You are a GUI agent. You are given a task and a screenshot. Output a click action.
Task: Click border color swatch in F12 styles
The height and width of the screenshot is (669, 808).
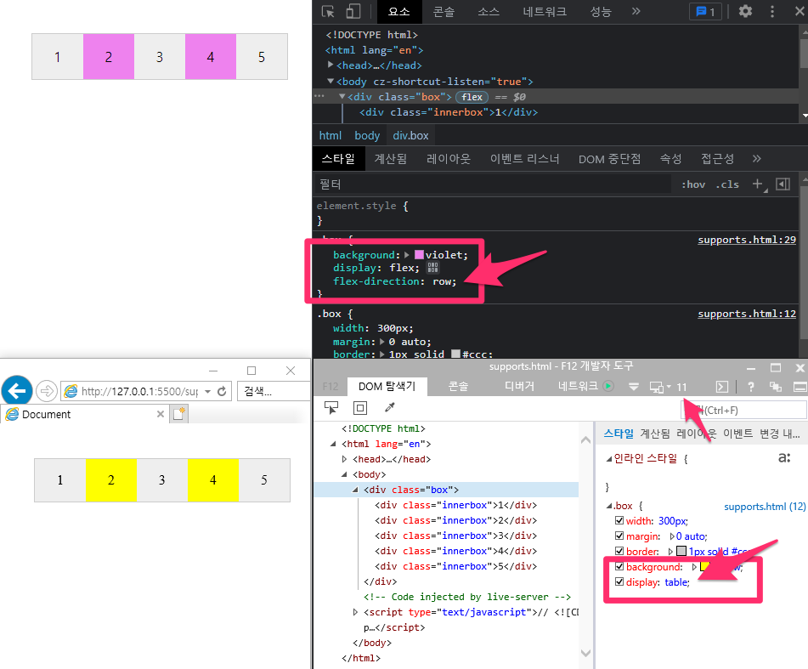[x=681, y=551]
